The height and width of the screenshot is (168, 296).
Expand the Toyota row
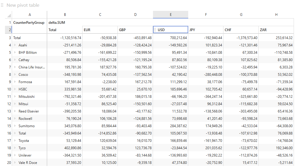pyautogui.click(x=15, y=141)
